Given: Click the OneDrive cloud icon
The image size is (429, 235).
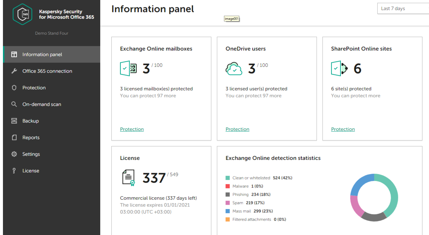Looking at the screenshot, I should pos(234,69).
